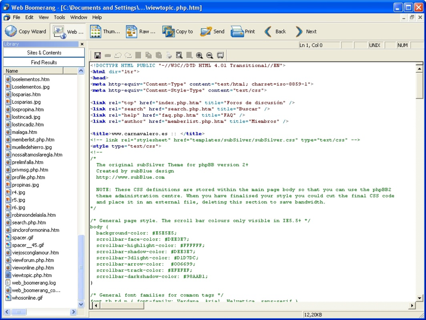Select Losparias.jpg file
The width and height of the screenshot is (426, 320).
coord(23,102)
